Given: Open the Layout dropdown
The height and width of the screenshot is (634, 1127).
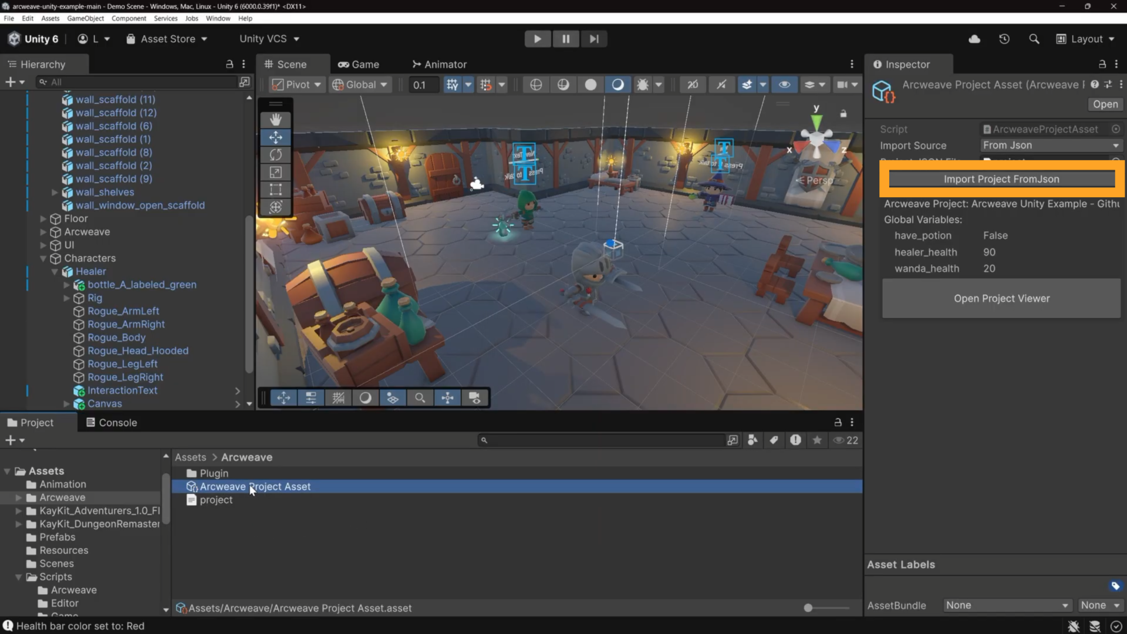Looking at the screenshot, I should (1085, 39).
